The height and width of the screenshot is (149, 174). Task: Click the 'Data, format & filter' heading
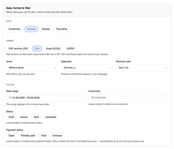coord(18,8)
